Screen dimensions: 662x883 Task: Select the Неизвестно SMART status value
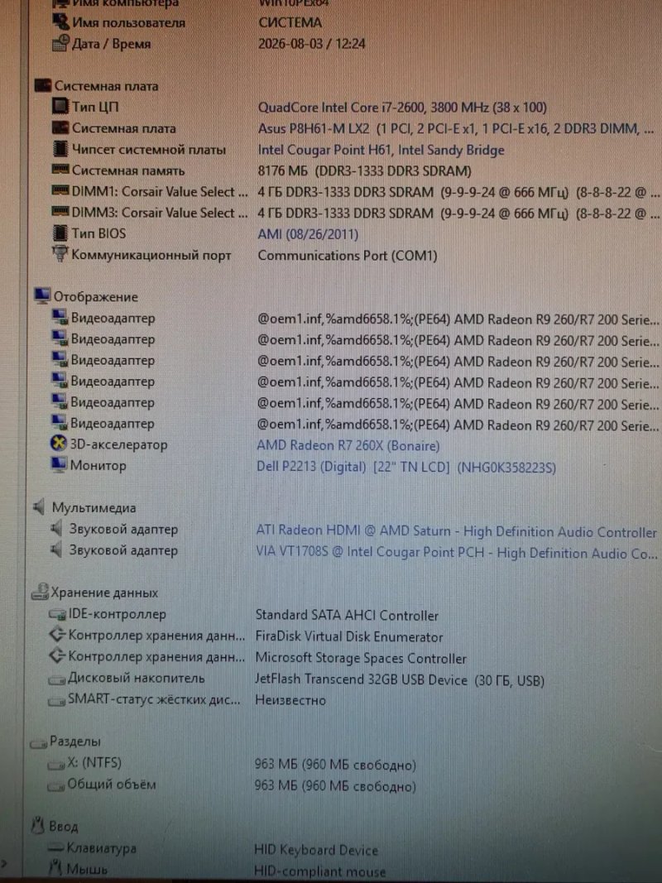click(290, 700)
